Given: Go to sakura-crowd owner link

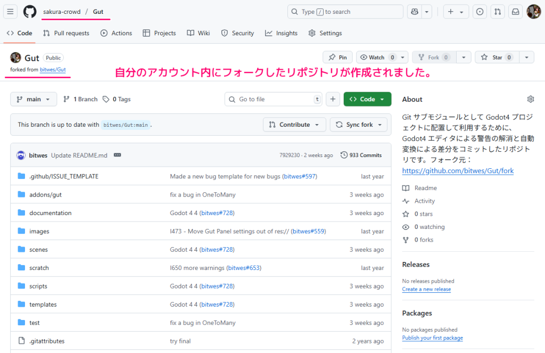Looking at the screenshot, I should coord(62,12).
